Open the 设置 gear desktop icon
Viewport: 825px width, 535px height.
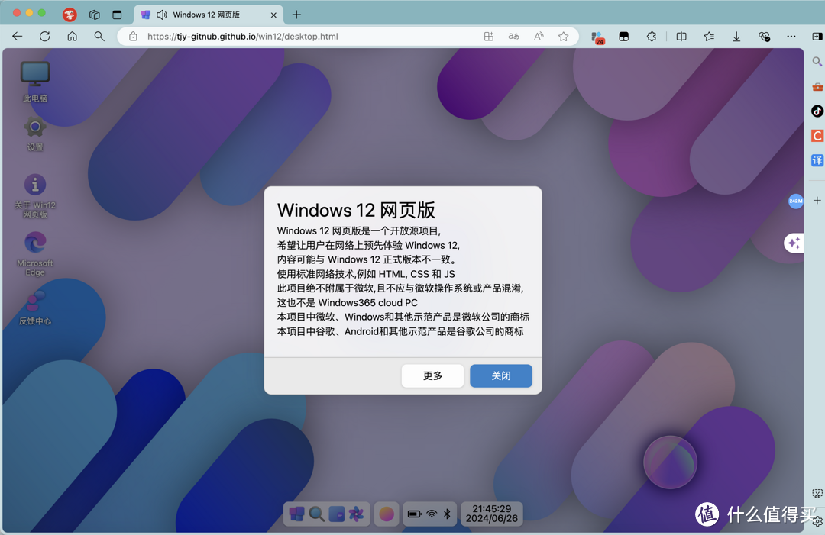34,133
